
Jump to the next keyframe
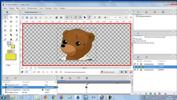56,72
